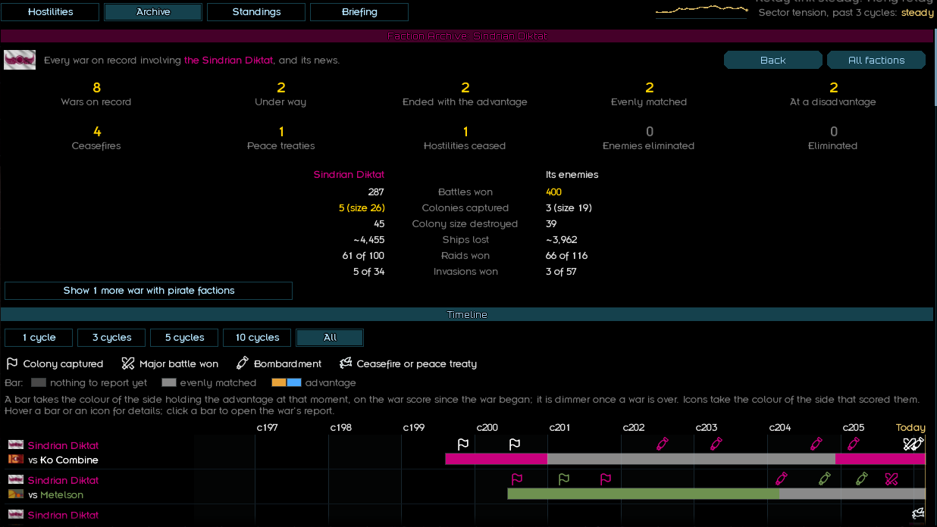This screenshot has height=527, width=937.
Task: Click the pink bombardment icon before c205, Ko Combine row
Action: coord(816,444)
